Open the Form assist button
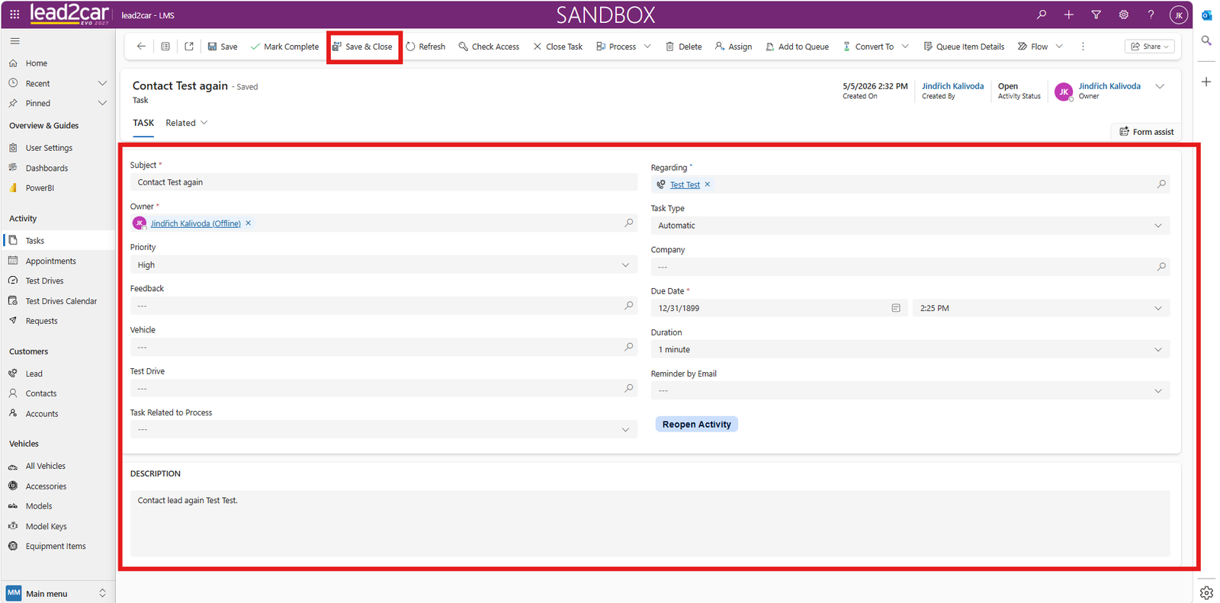This screenshot has width=1220, height=603. click(x=1146, y=132)
